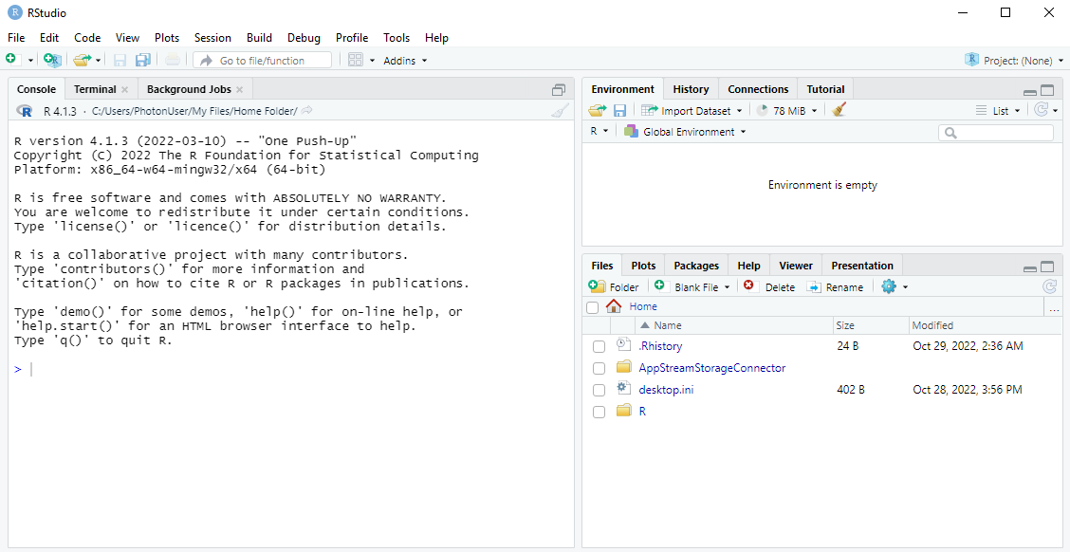Click the save workspace icon in Environment

(619, 111)
